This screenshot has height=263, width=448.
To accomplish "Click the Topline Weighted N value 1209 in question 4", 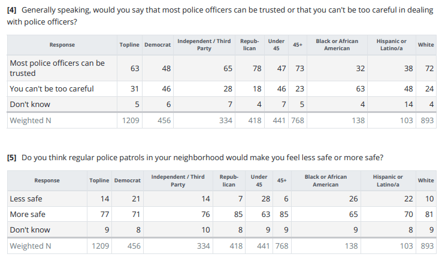I will point(131,120).
